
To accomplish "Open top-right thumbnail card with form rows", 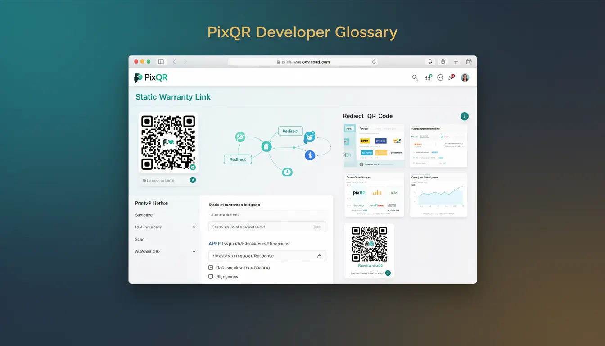I will coord(438,146).
